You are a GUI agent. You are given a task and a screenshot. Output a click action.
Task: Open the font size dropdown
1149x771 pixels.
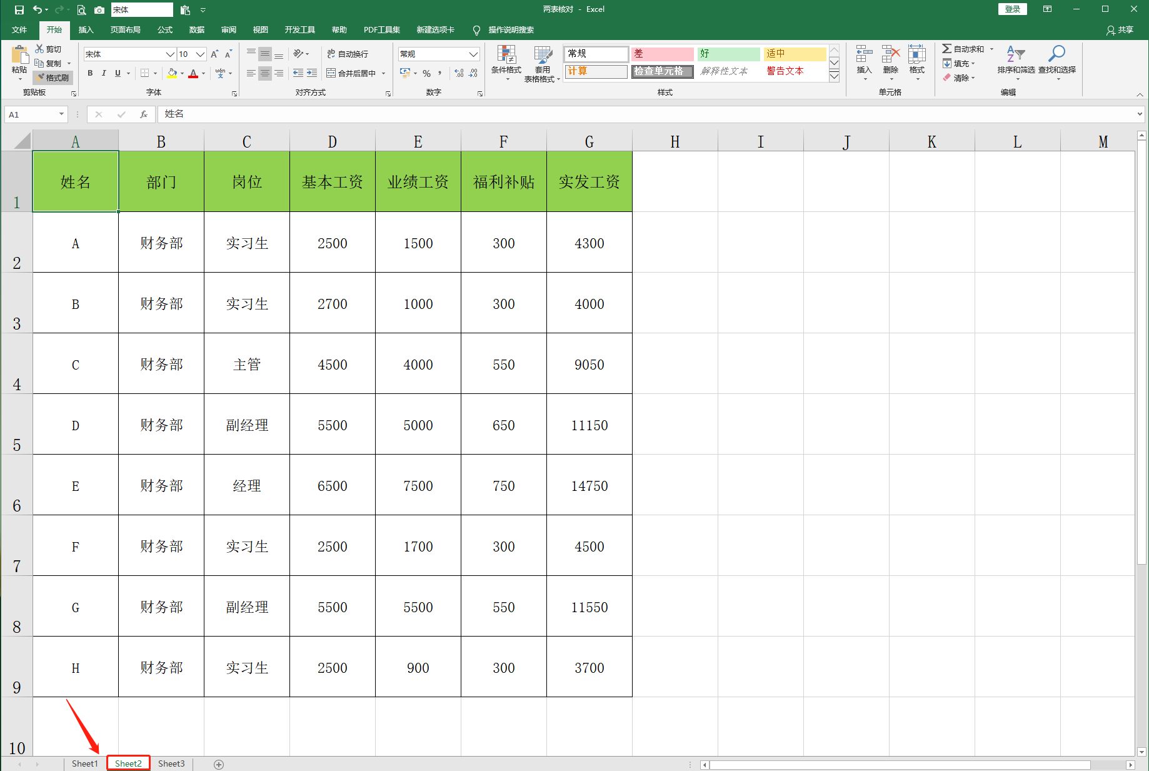tap(200, 54)
